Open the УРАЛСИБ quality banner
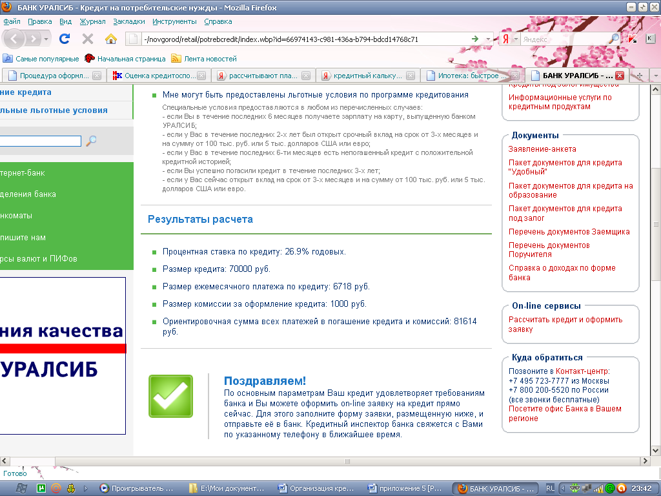661x496 pixels. [63, 356]
